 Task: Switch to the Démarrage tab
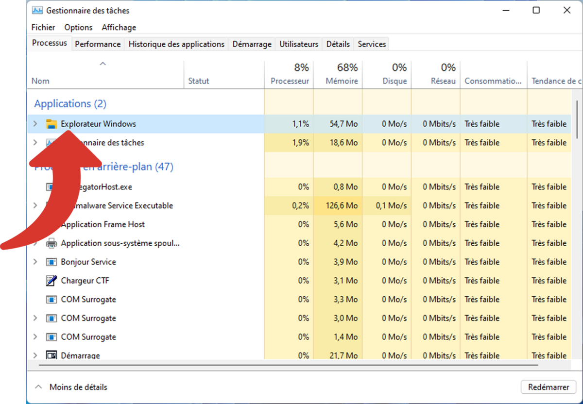pos(252,44)
